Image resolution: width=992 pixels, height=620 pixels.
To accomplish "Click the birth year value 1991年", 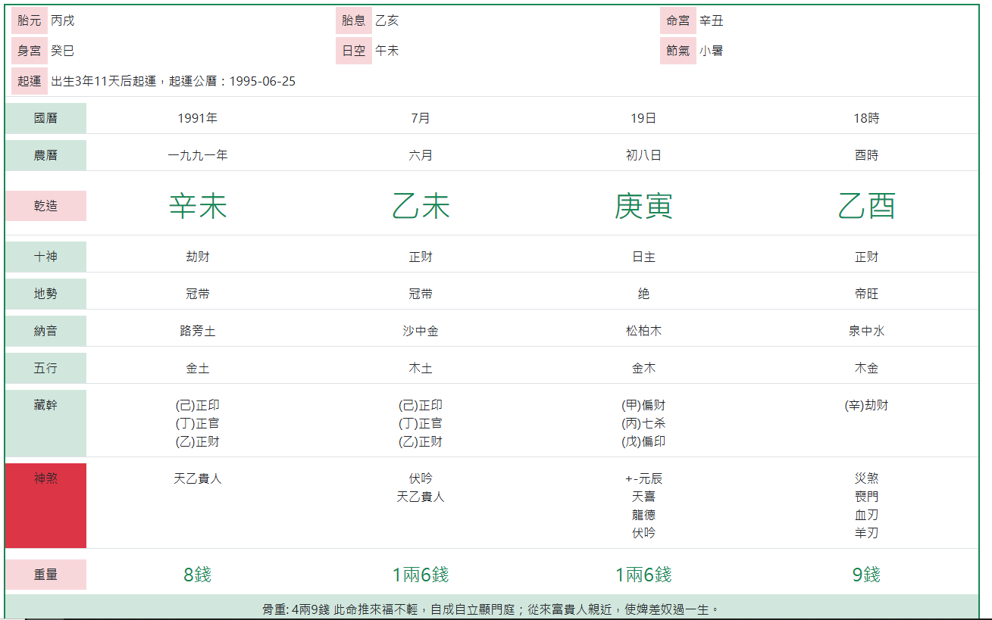I will coord(197,118).
